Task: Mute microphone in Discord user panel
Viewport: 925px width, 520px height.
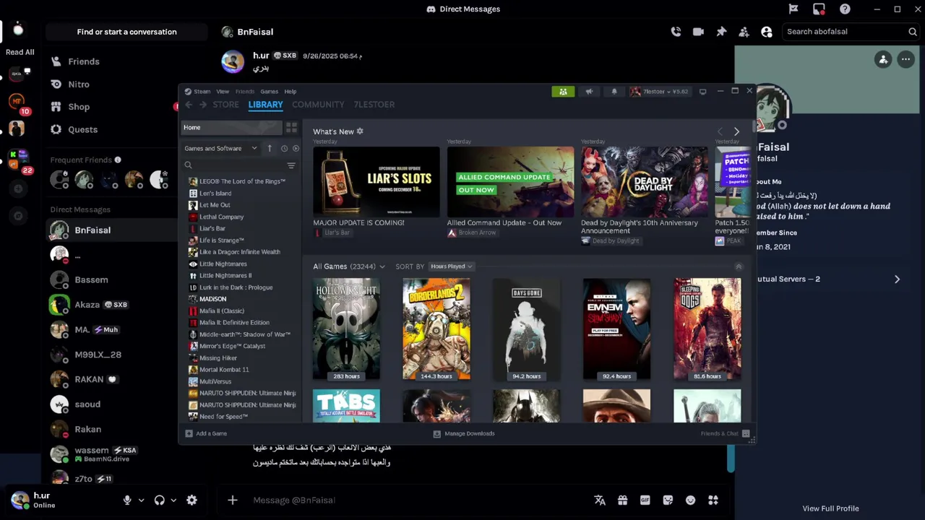Action: coord(127,500)
